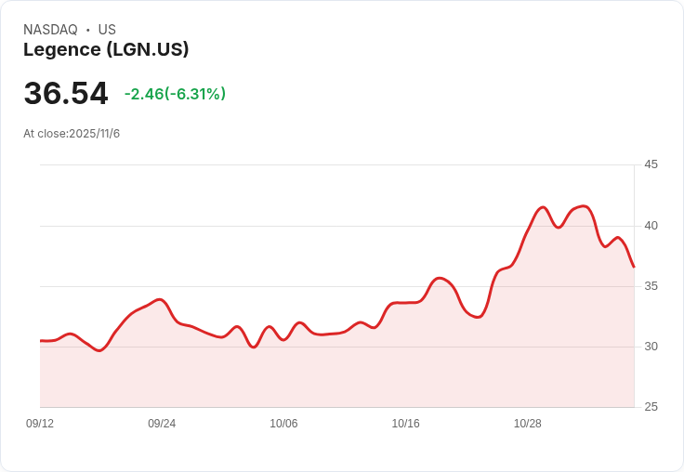Click the 30 price axis label
Screen dimensions: 684x472
coord(651,346)
